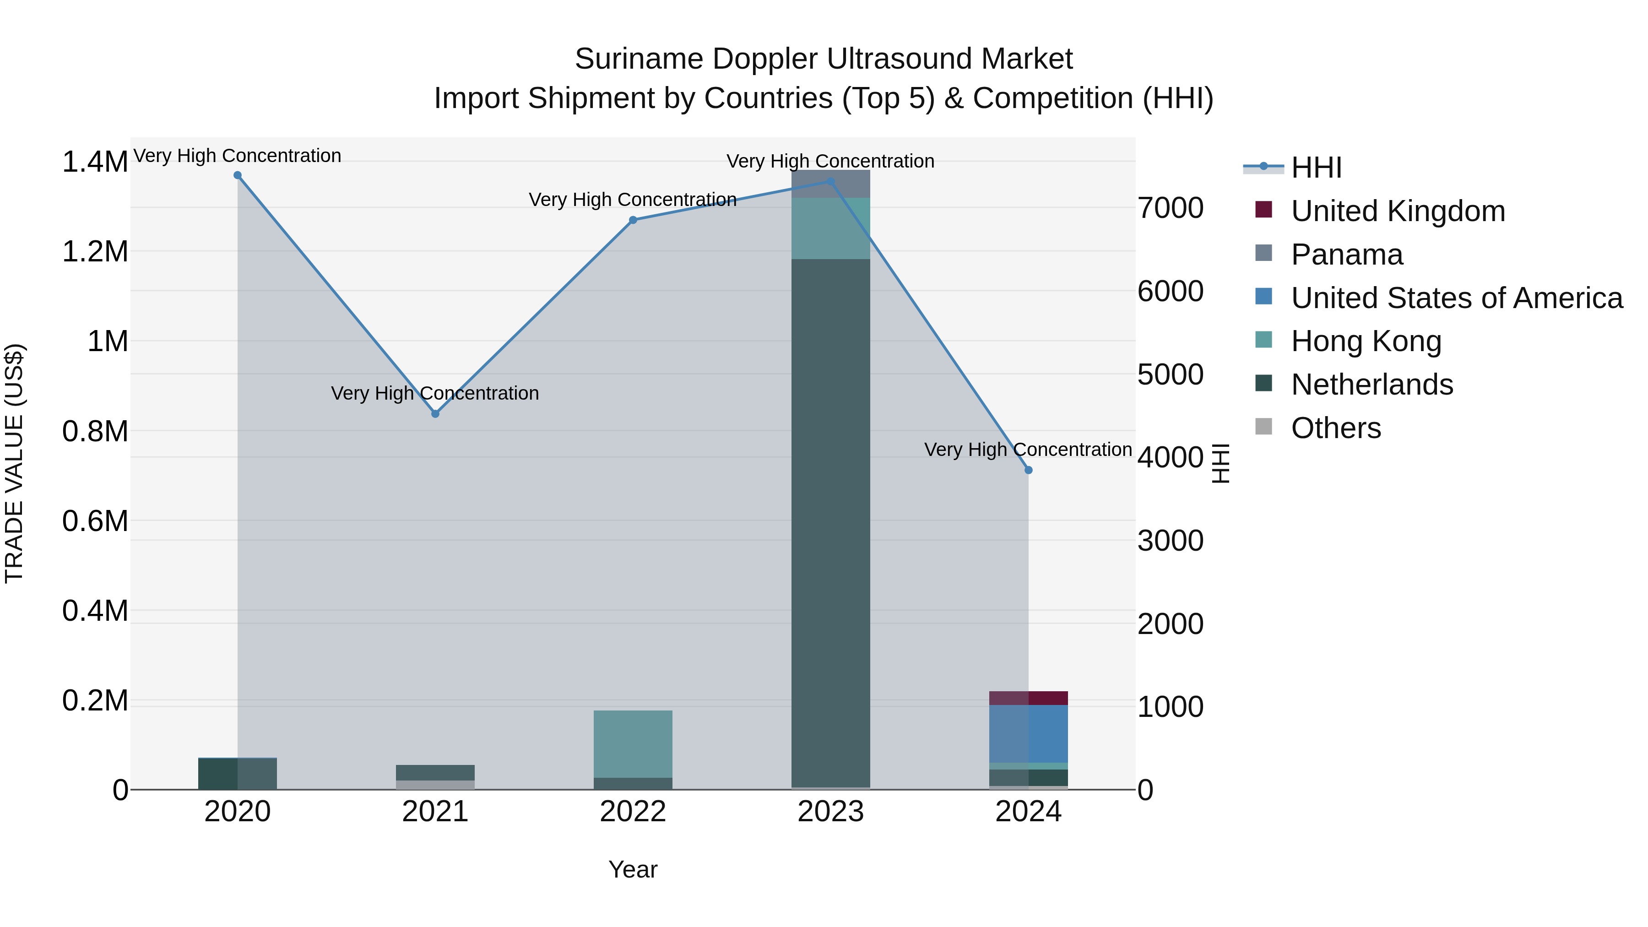Click the 7000 right axis tick

[x=1170, y=208]
